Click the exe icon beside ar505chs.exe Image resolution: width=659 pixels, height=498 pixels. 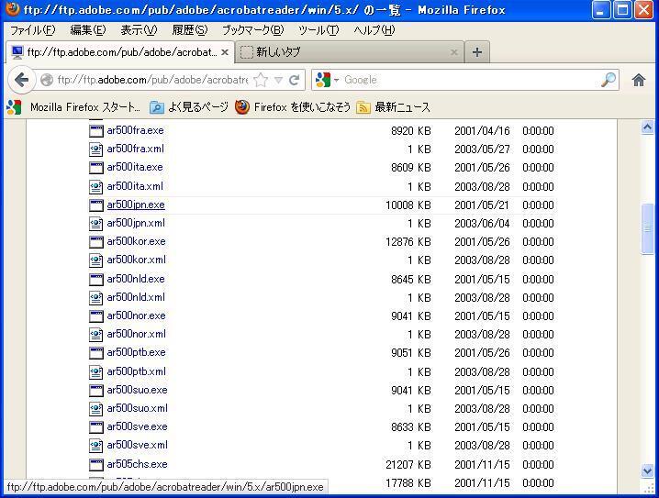point(96,465)
